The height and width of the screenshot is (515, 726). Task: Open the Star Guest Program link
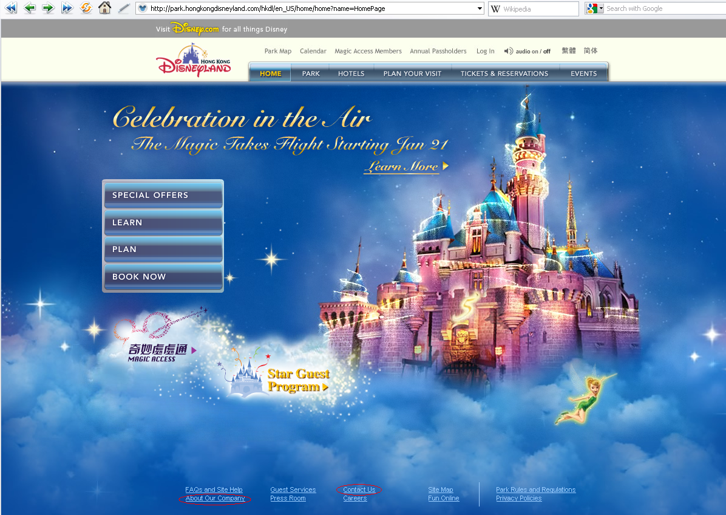click(298, 380)
